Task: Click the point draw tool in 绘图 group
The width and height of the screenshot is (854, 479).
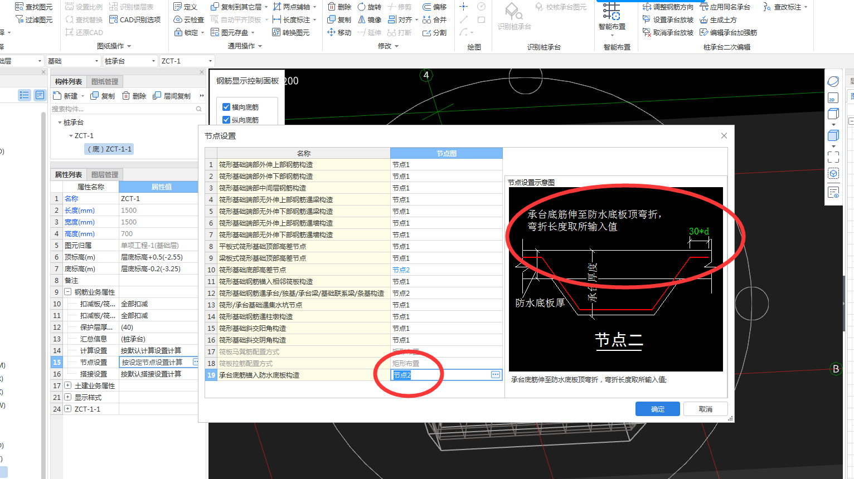Action: (x=463, y=7)
